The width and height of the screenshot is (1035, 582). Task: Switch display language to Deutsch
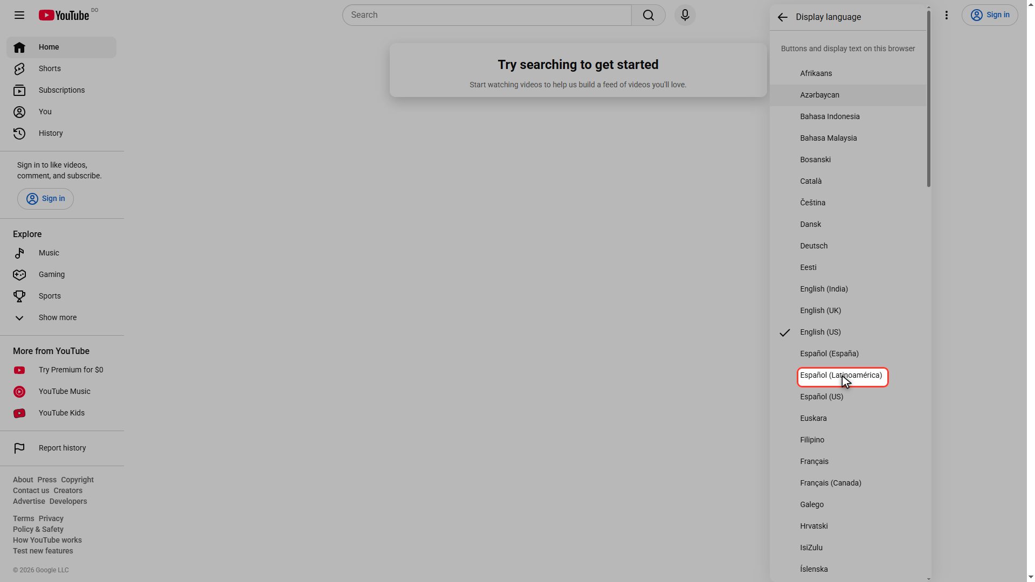[x=848, y=246]
